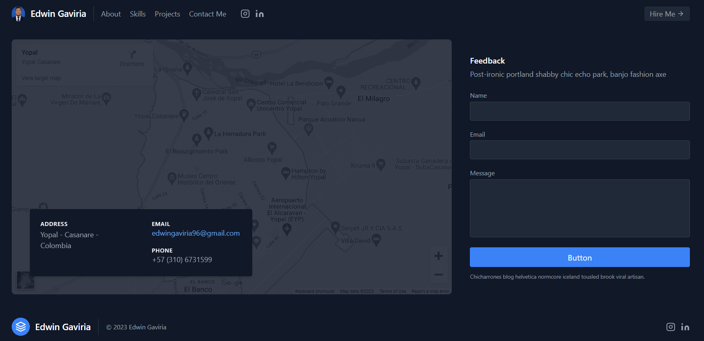Viewport: 704px width, 341px height.
Task: Switch map to satellite thumbnail view
Action: pos(25,280)
